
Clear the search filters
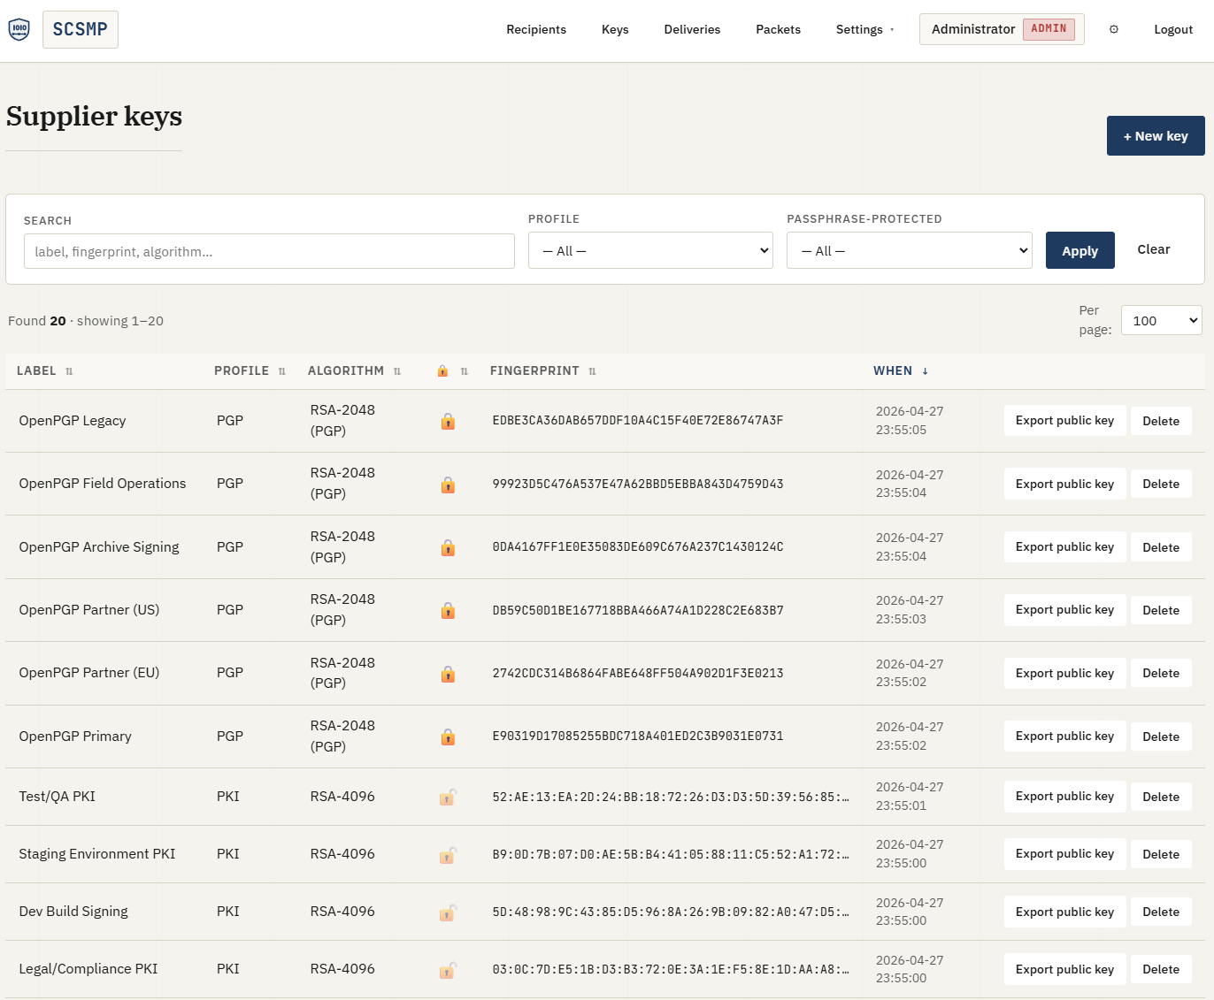(1153, 249)
